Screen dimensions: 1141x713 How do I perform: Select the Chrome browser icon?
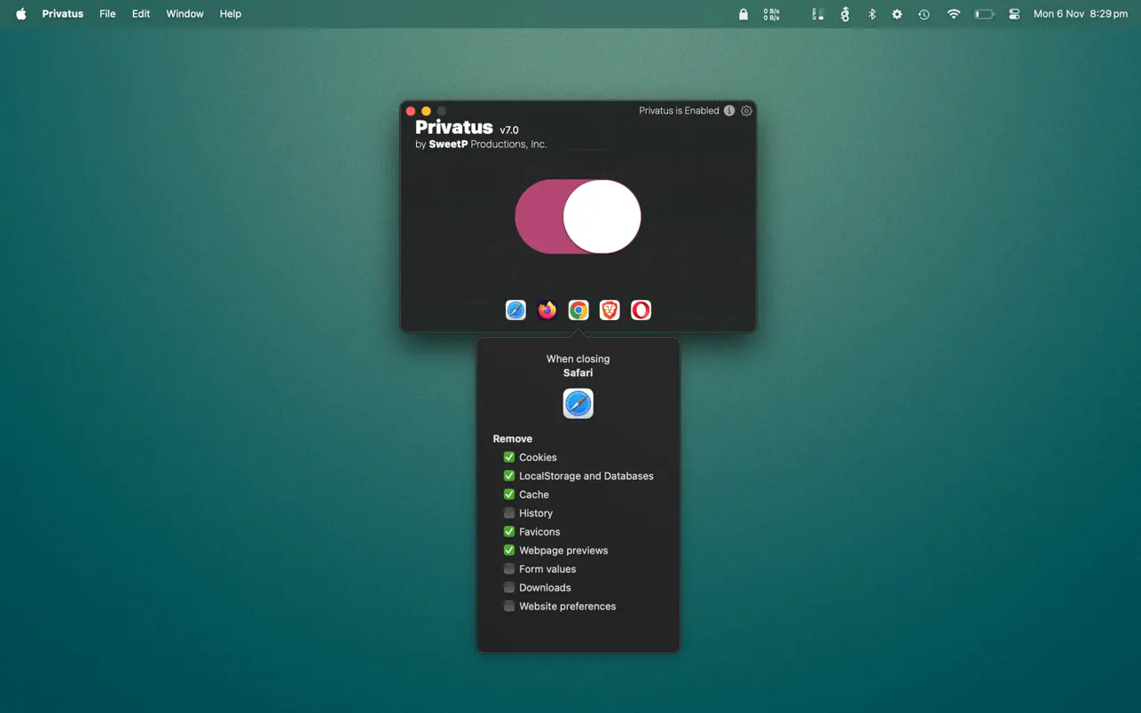tap(578, 309)
